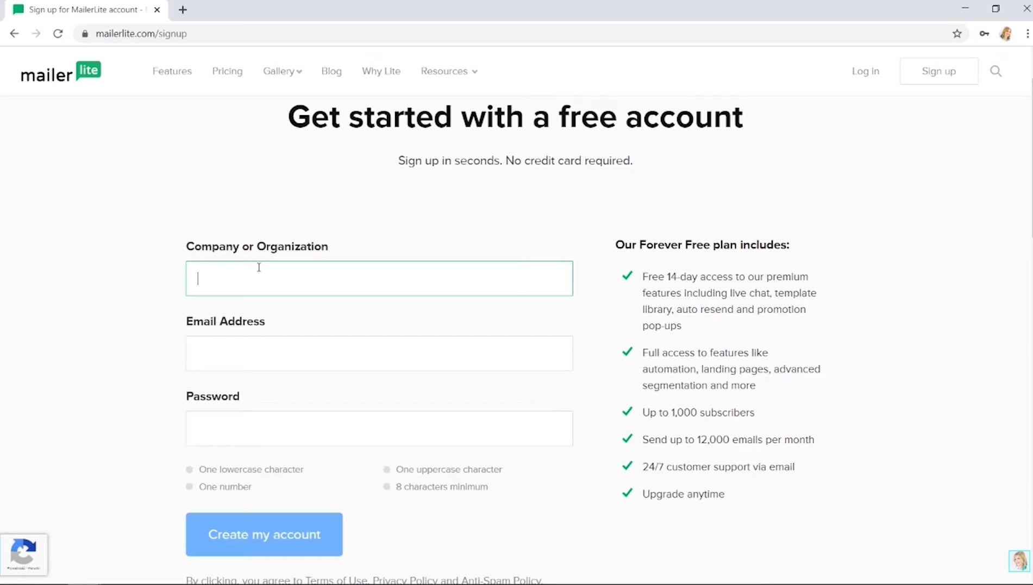Bookmark this page with the star icon
This screenshot has height=585, width=1033.
(957, 34)
